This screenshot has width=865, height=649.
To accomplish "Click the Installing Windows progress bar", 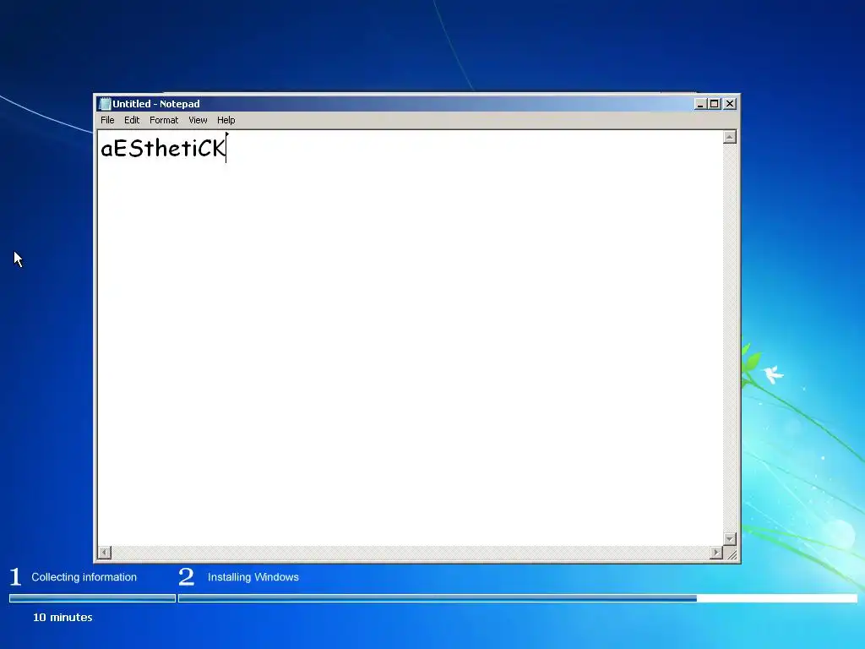I will click(518, 598).
